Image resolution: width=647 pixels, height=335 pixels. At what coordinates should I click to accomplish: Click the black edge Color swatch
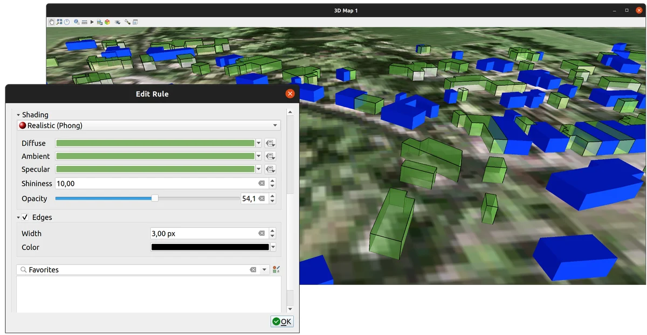click(x=210, y=247)
